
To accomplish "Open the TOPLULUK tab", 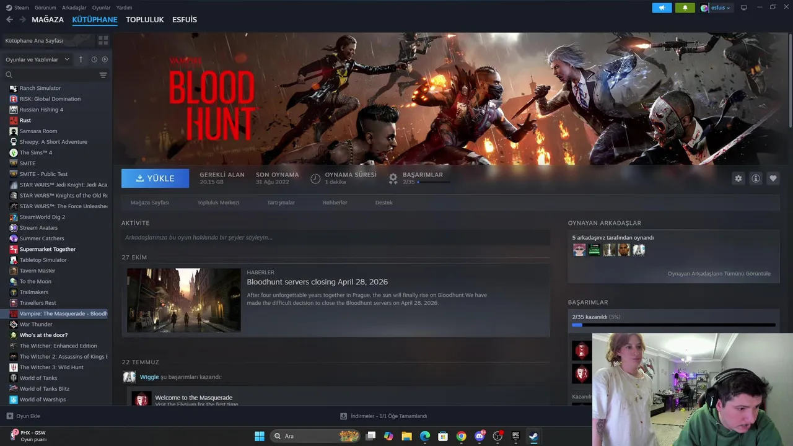I will [x=144, y=20].
